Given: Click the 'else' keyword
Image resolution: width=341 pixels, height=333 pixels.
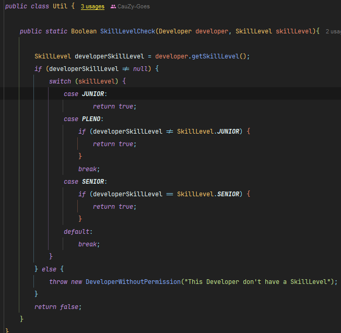Looking at the screenshot, I should [49, 269].
